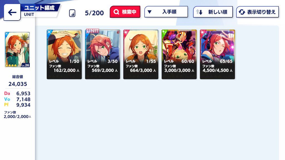The image size is (285, 160).
Task: Click the refresh arrows icon for 表示切り替え
Action: [x=242, y=12]
